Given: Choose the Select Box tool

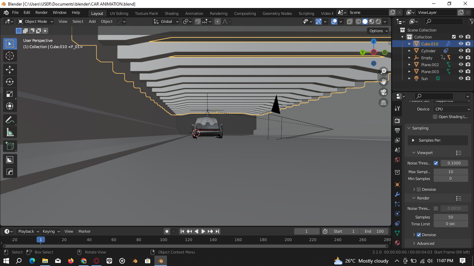Looking at the screenshot, I should click(10, 44).
